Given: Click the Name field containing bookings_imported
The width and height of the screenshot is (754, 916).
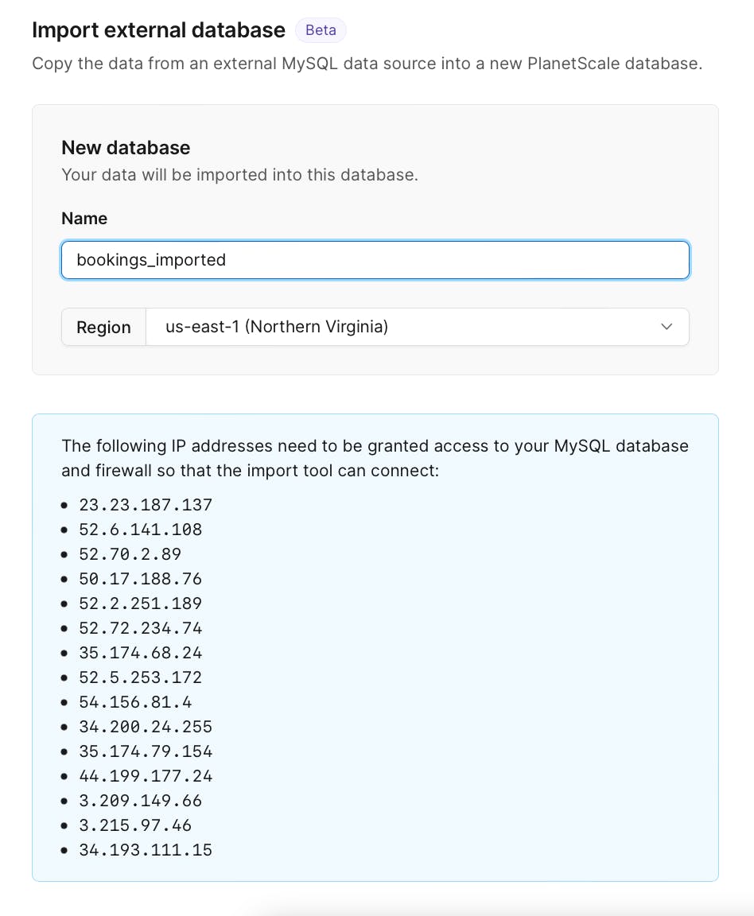Looking at the screenshot, I should (x=375, y=260).
